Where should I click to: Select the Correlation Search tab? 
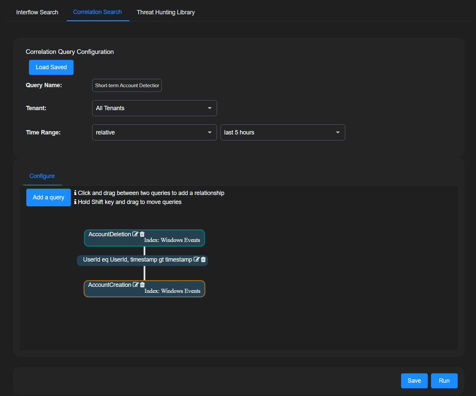[x=98, y=12]
